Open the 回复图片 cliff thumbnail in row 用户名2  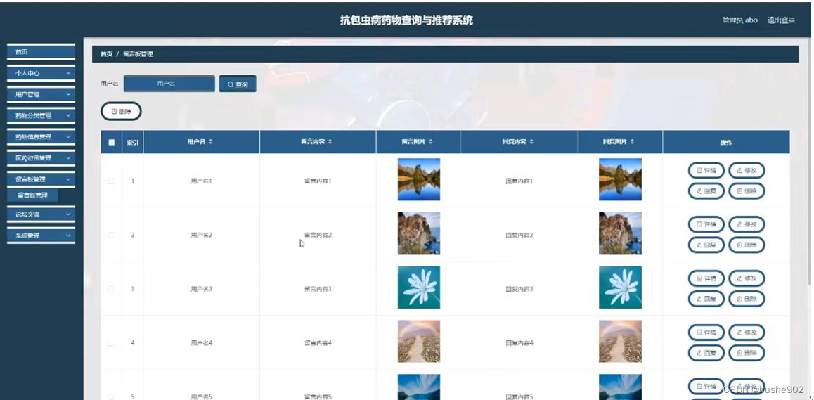620,233
